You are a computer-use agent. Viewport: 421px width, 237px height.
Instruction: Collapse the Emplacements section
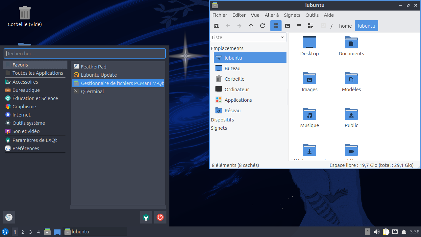tap(227, 48)
